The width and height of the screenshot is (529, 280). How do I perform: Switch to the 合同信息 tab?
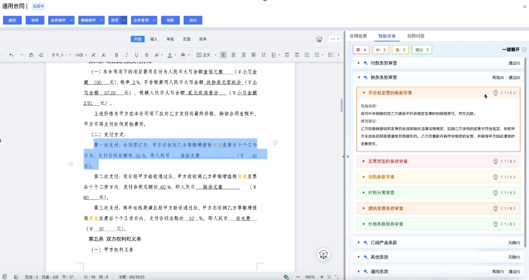click(358, 36)
